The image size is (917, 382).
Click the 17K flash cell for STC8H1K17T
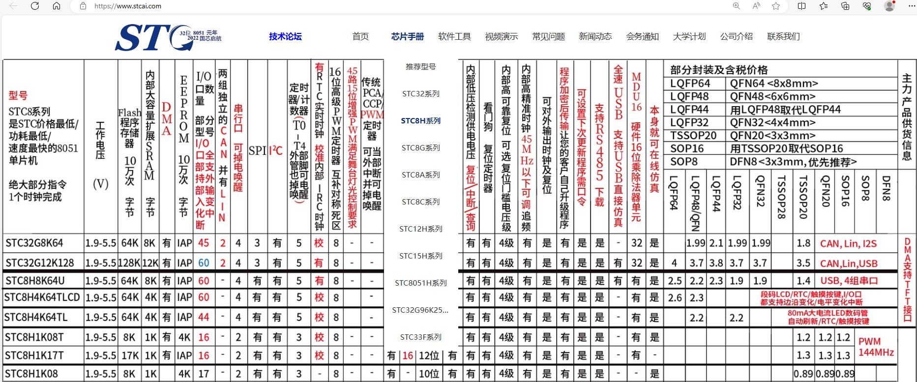tap(129, 355)
